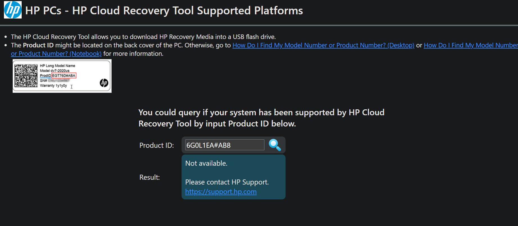Click the page title "HP Cloud Recovery Tool Supported Platforms"
This screenshot has width=518, height=226.
coord(164,11)
